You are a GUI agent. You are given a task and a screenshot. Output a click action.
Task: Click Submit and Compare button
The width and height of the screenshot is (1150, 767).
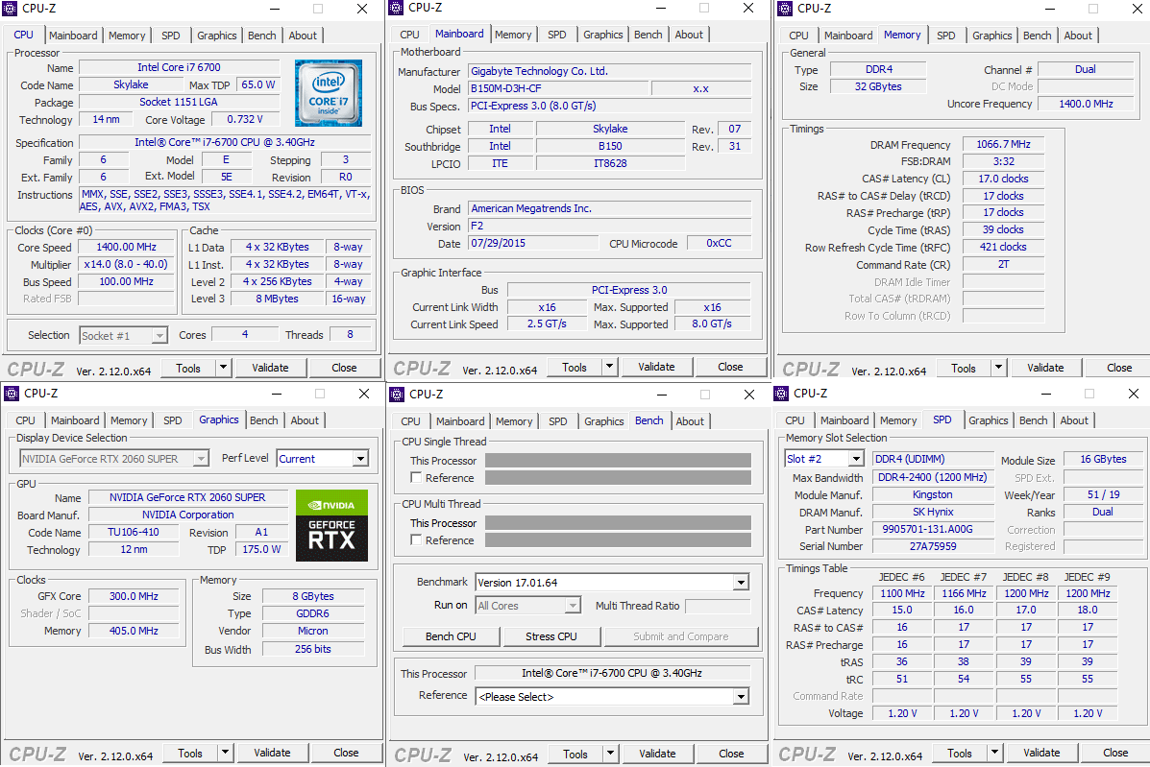[x=681, y=636]
